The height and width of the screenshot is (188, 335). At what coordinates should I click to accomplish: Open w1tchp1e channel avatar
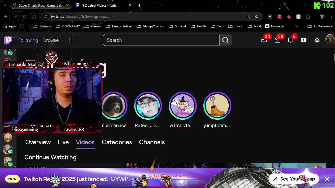point(182,105)
